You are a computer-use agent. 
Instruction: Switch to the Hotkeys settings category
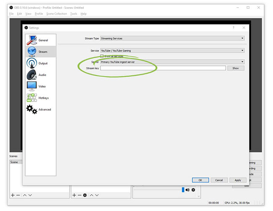click(x=40, y=98)
